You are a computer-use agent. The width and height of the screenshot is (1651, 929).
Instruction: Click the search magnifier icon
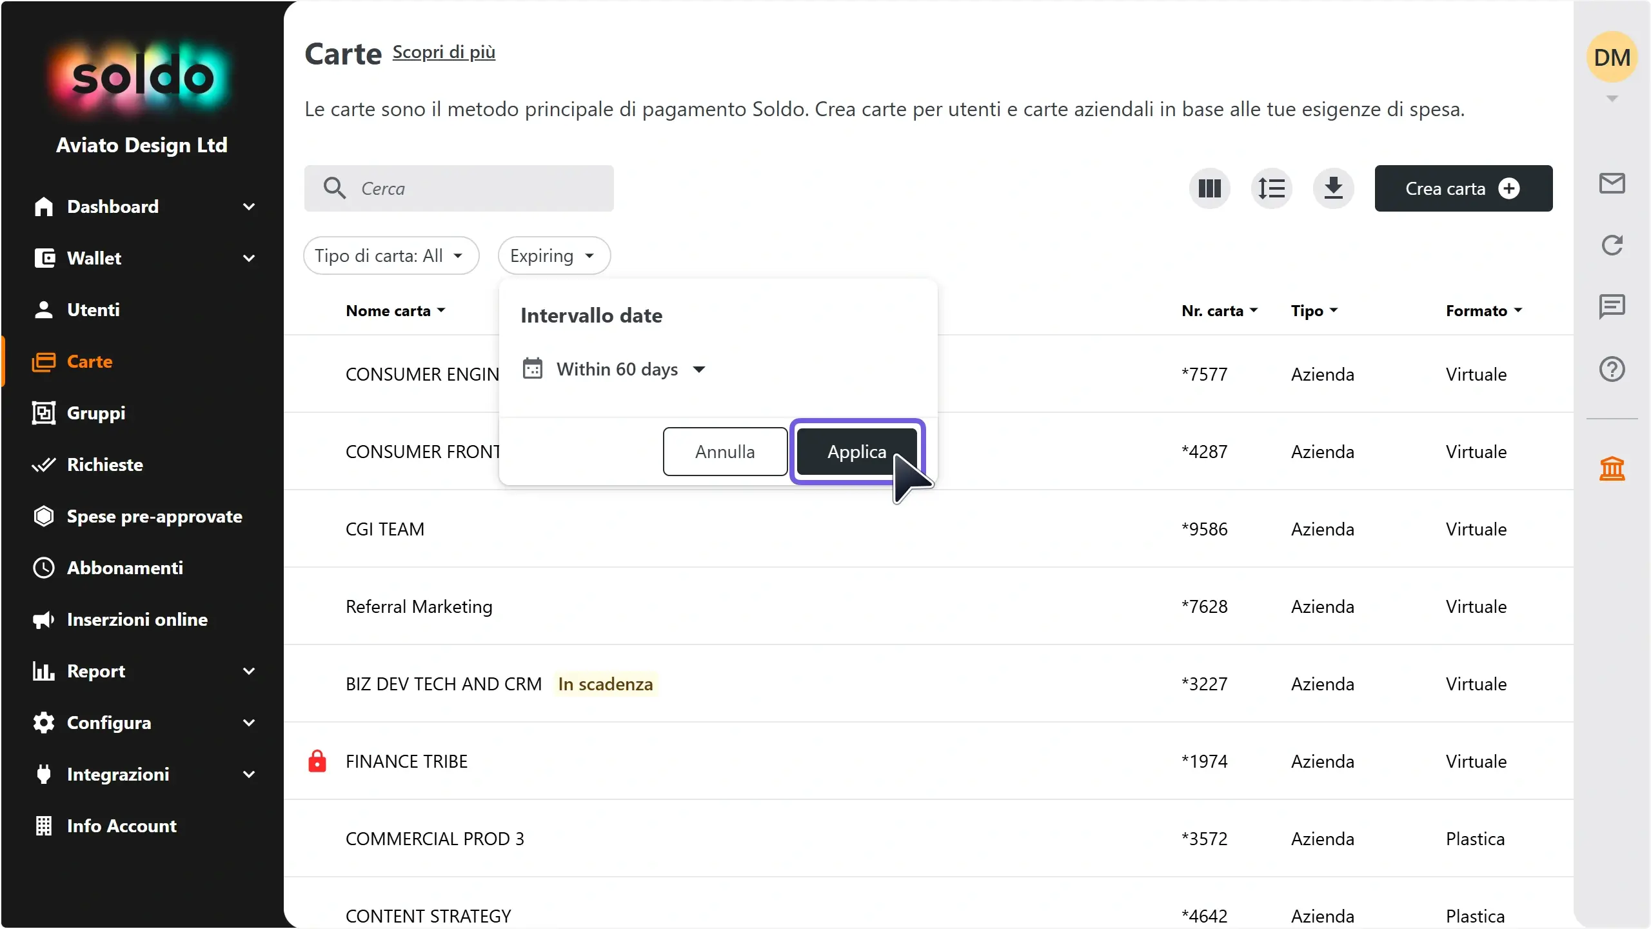(x=335, y=188)
